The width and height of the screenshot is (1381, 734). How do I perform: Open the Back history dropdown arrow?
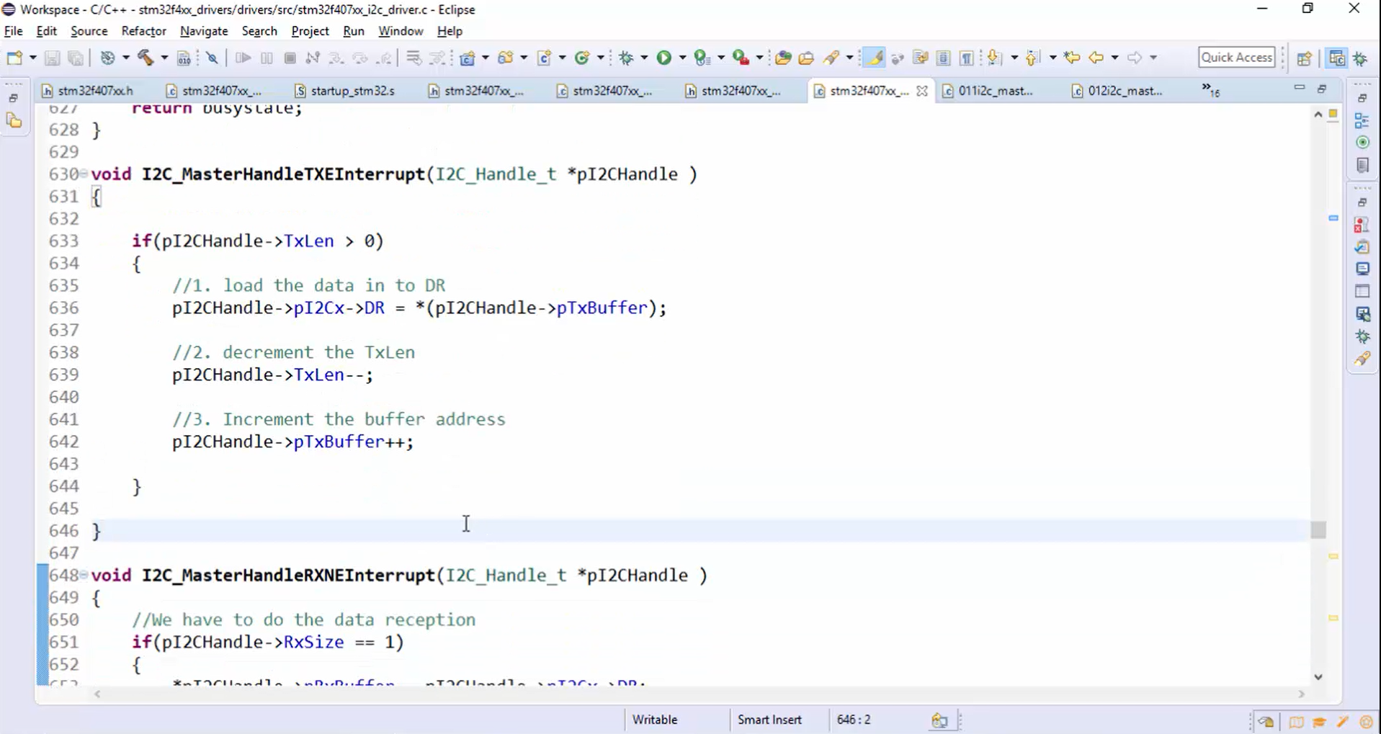1114,58
